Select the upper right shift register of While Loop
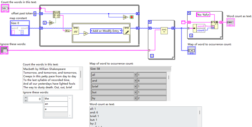 tap(138, 14)
